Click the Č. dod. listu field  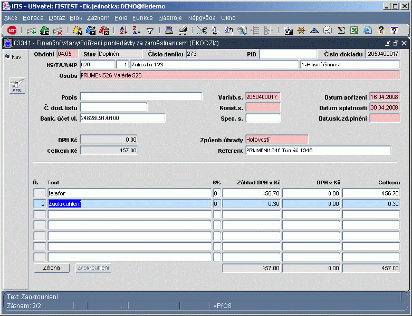[x=113, y=107]
